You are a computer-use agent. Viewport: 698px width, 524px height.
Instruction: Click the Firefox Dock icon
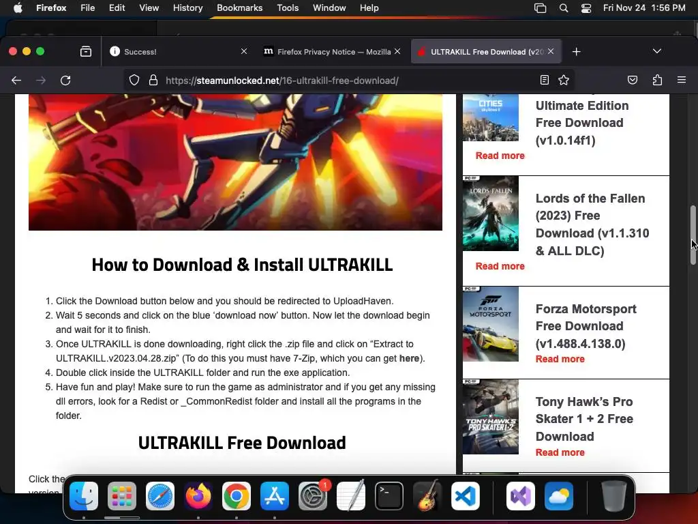198,496
